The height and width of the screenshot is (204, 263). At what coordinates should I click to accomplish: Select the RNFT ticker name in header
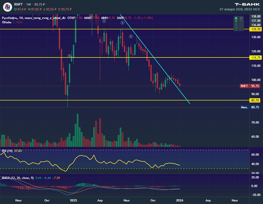(18, 4)
